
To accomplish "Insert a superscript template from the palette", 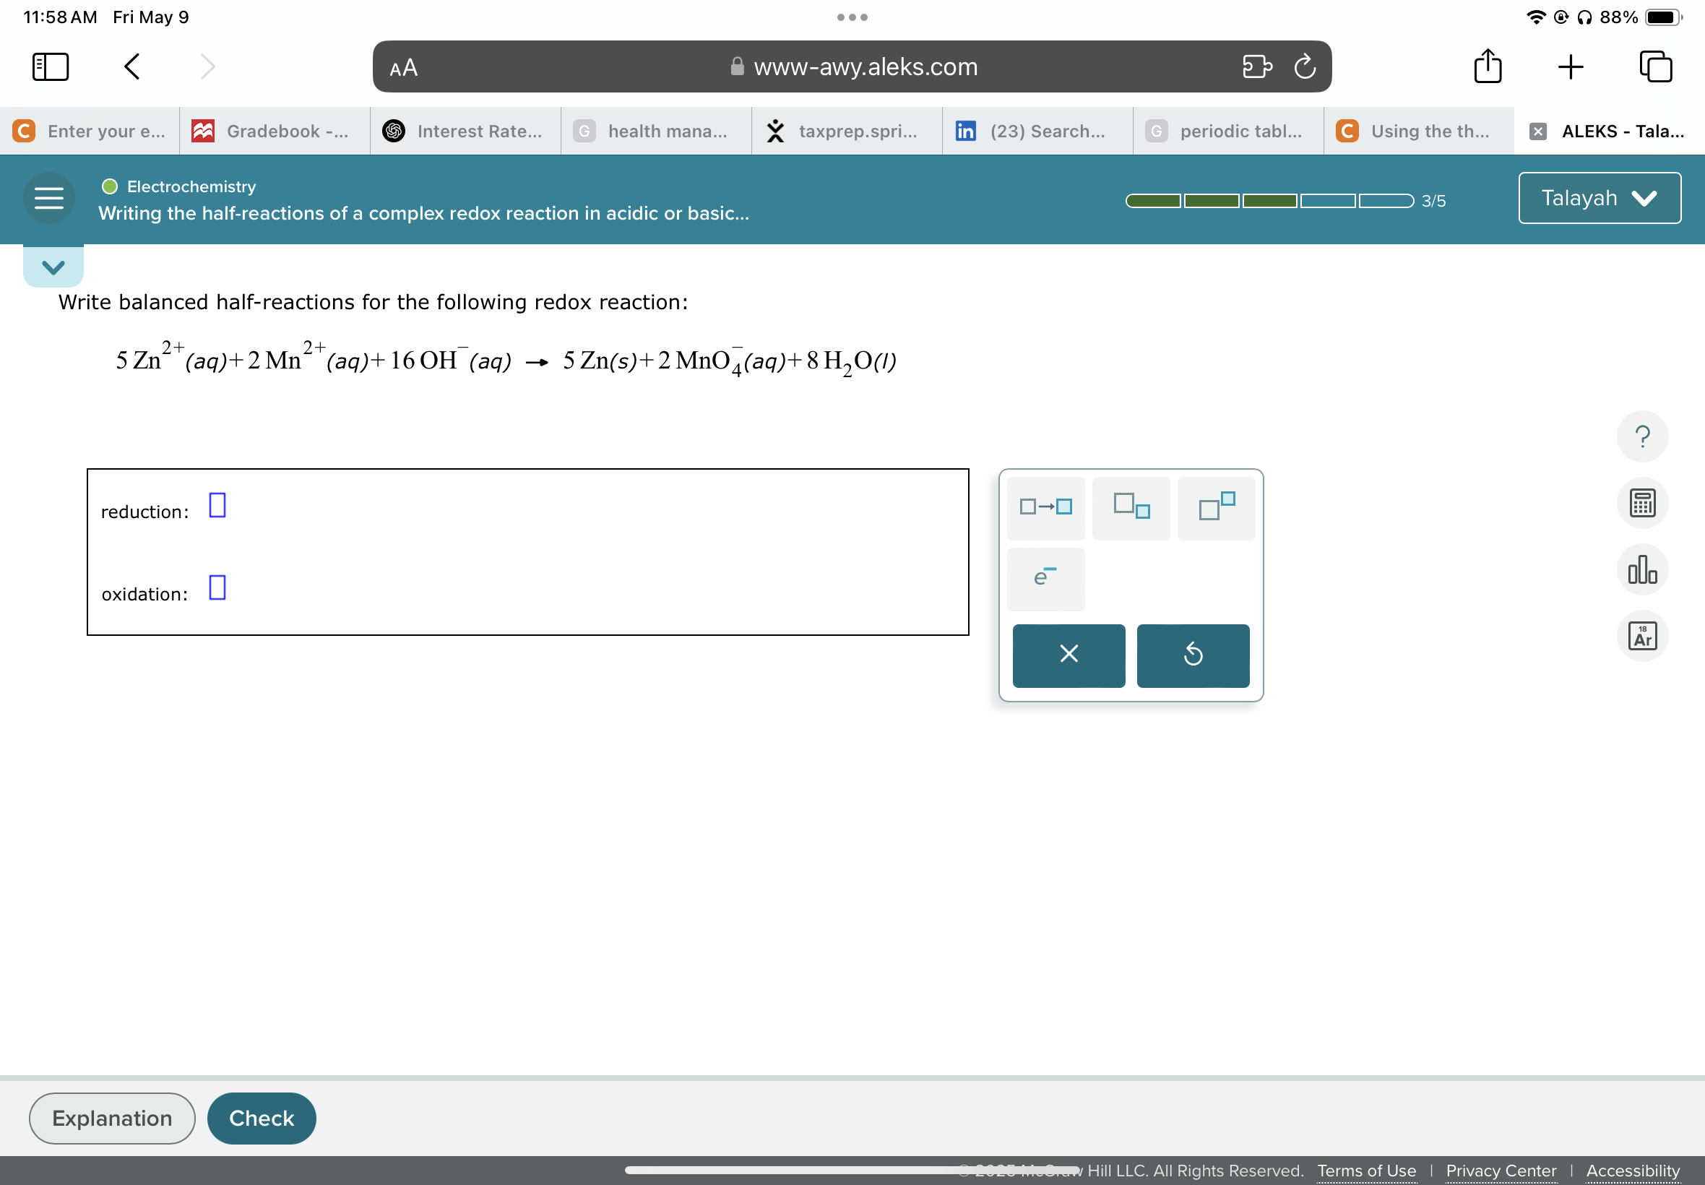I will coord(1215,507).
